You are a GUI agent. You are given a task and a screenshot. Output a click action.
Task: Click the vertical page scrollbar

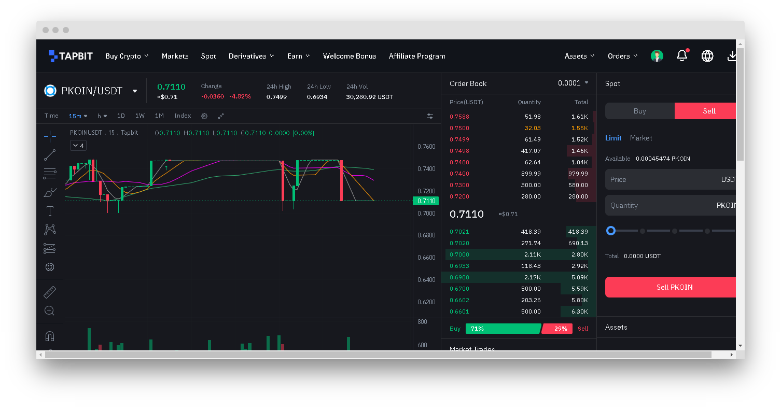741,104
